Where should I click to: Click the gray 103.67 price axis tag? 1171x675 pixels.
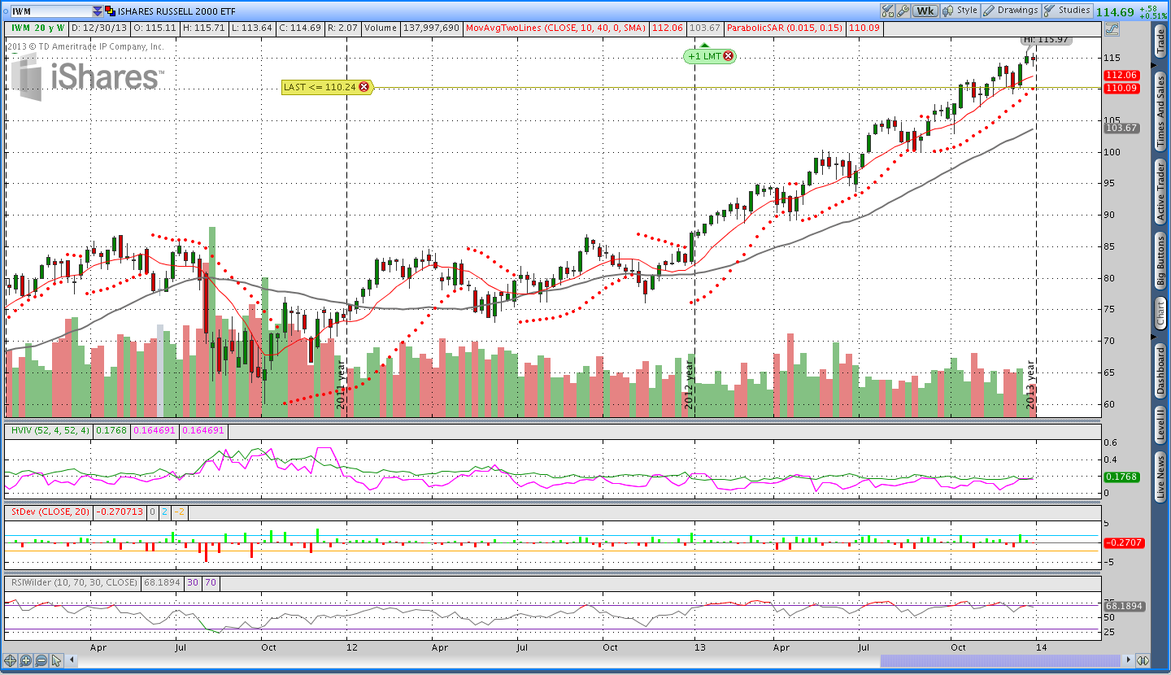(x=1121, y=128)
